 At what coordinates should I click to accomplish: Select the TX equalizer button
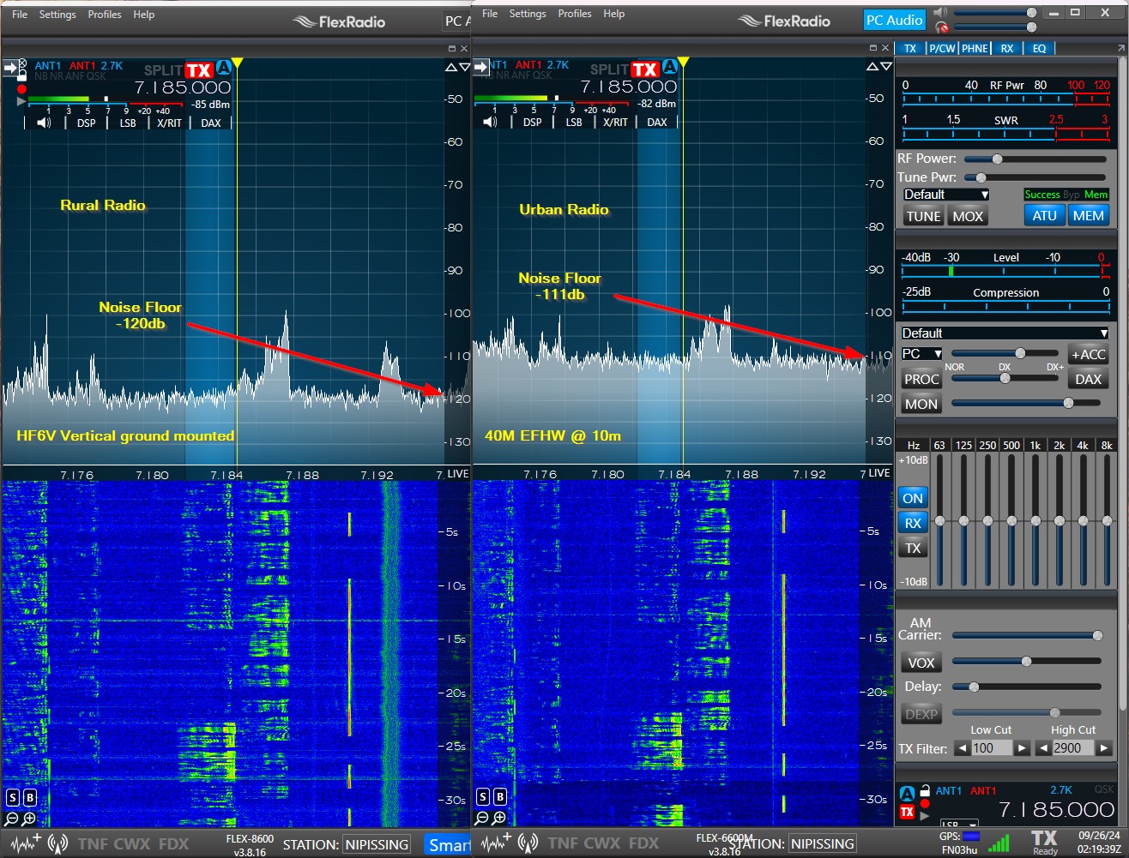point(913,549)
